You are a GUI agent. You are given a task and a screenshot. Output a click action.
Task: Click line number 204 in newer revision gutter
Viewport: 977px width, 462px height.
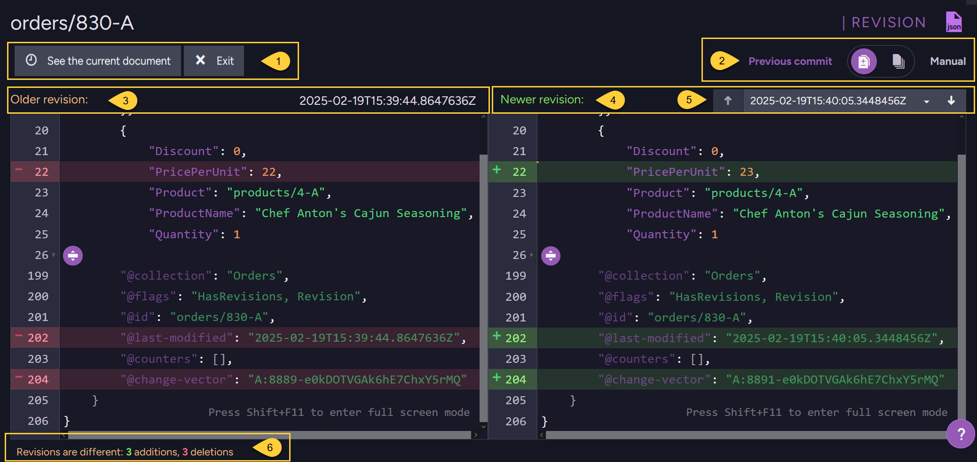[x=516, y=380]
